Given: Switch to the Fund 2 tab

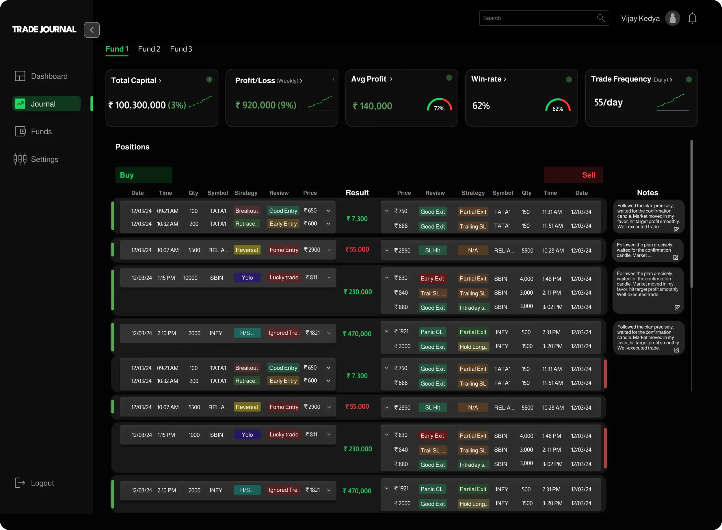Looking at the screenshot, I should click(149, 49).
